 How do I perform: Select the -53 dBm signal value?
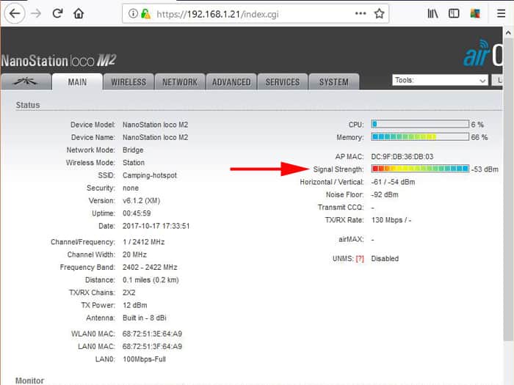coord(485,169)
